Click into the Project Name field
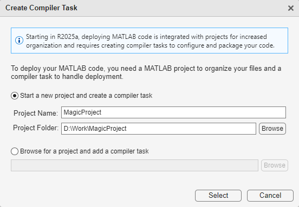Screen dimensions: 299x207 pos(173,112)
